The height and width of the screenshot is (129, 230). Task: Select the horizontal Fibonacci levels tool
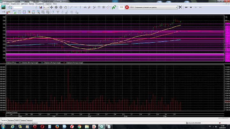click(x=99, y=7)
